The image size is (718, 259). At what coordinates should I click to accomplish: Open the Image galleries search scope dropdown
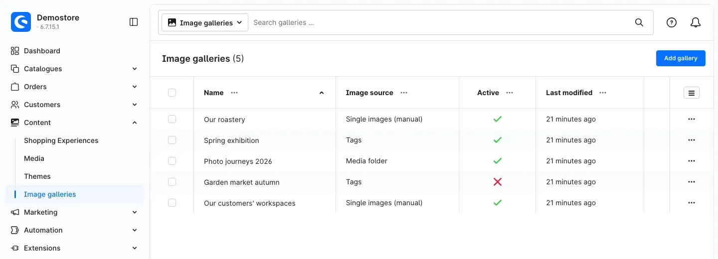[x=205, y=22]
